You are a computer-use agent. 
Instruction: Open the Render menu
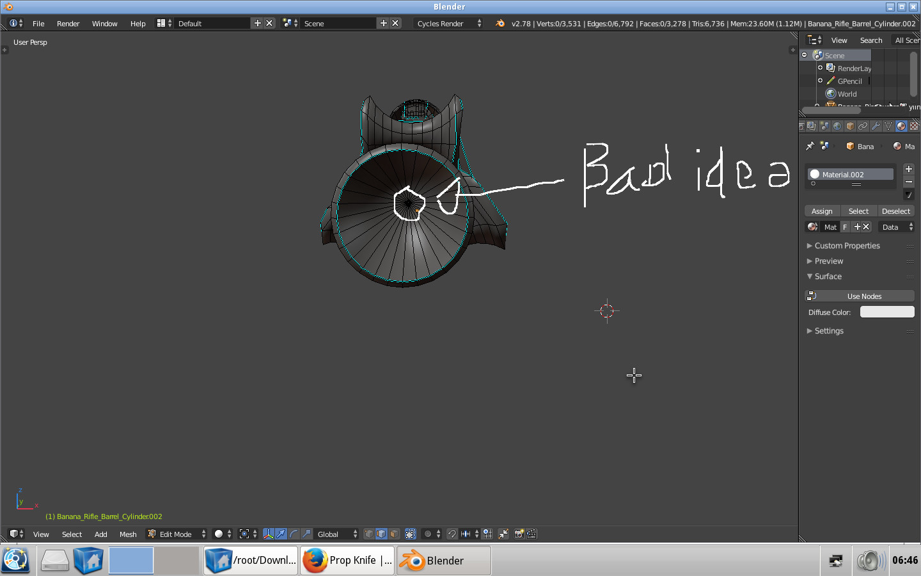coord(68,24)
